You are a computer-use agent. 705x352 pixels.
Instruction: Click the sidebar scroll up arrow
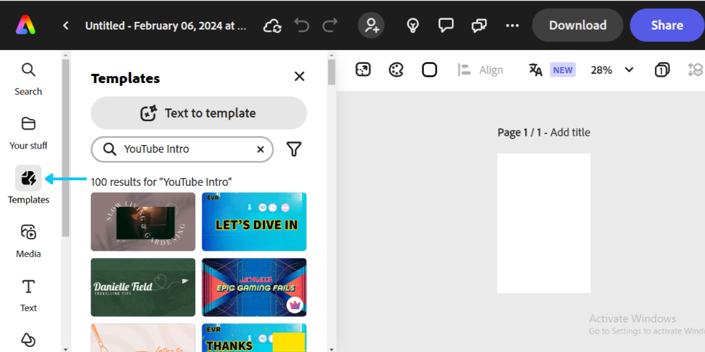[x=66, y=55]
